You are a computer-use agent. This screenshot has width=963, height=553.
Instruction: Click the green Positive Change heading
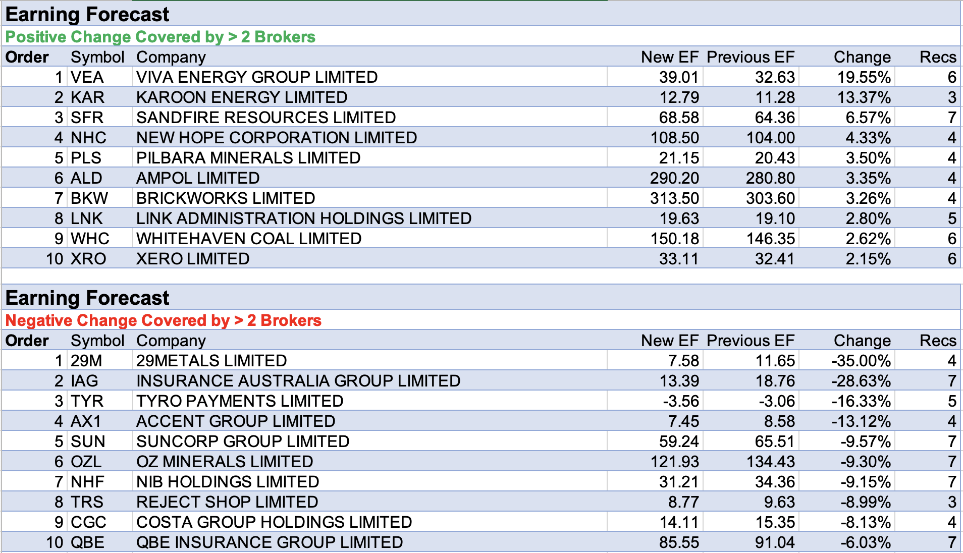click(160, 37)
